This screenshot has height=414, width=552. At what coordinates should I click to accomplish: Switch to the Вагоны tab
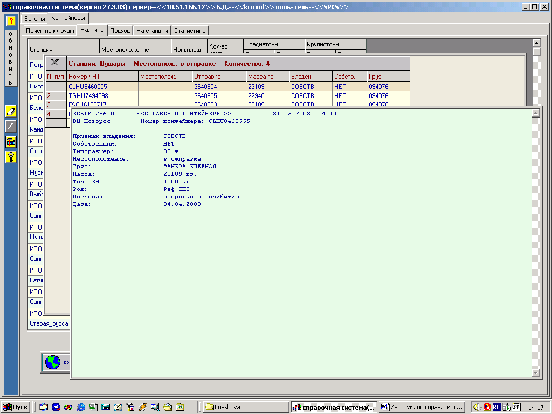coord(34,18)
